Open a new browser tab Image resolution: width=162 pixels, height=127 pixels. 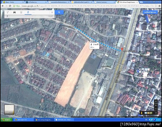[141, 2]
